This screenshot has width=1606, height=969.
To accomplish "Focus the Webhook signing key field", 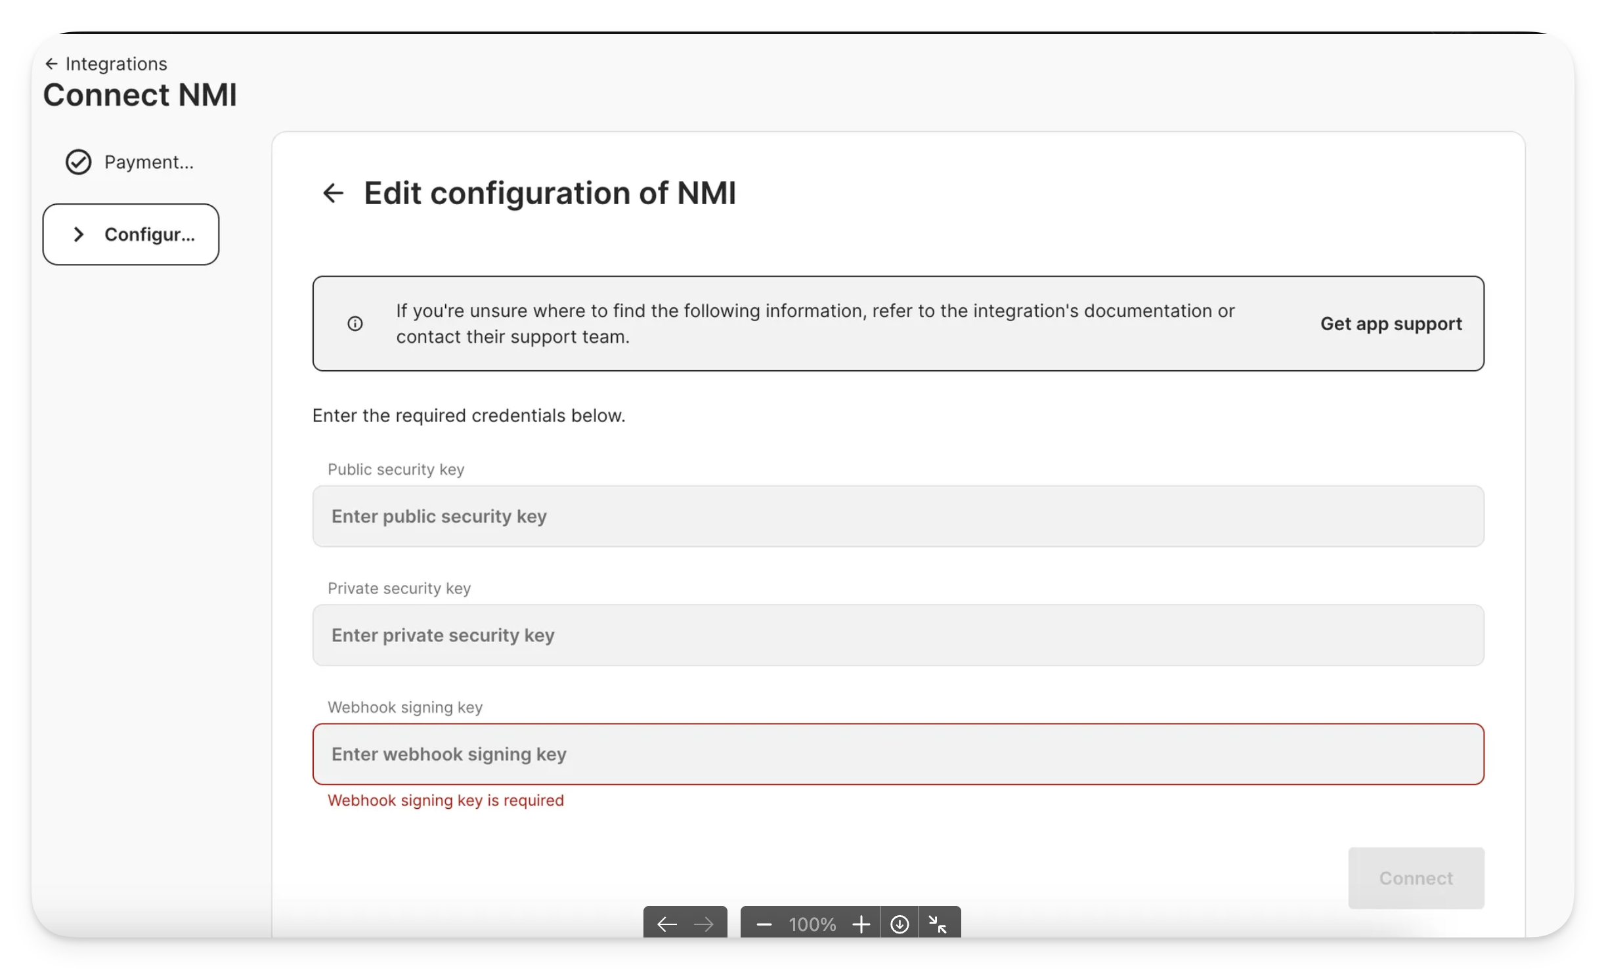I will (898, 754).
